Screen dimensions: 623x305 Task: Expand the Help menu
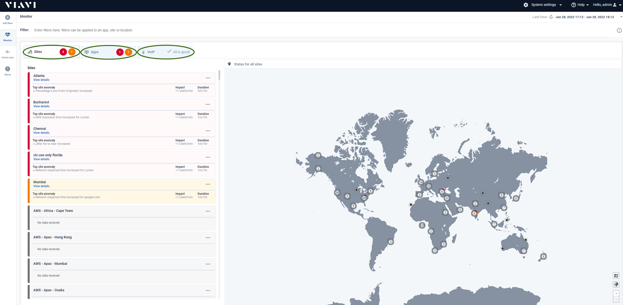coord(580,5)
